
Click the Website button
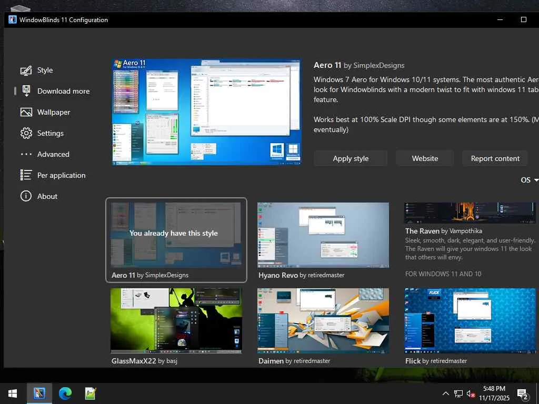[425, 158]
